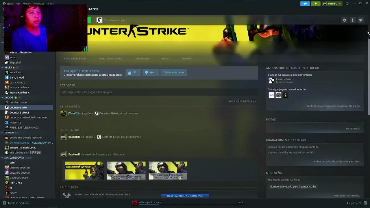Collapse the SHOOT category
The image size is (370, 208).
point(2,98)
